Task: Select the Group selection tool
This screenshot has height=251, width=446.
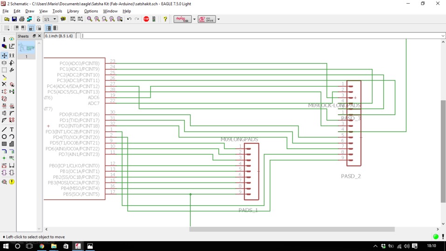Action: pyautogui.click(x=4, y=70)
